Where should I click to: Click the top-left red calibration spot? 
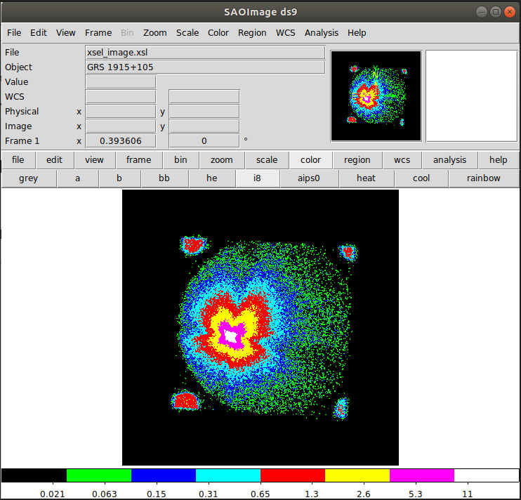click(193, 245)
